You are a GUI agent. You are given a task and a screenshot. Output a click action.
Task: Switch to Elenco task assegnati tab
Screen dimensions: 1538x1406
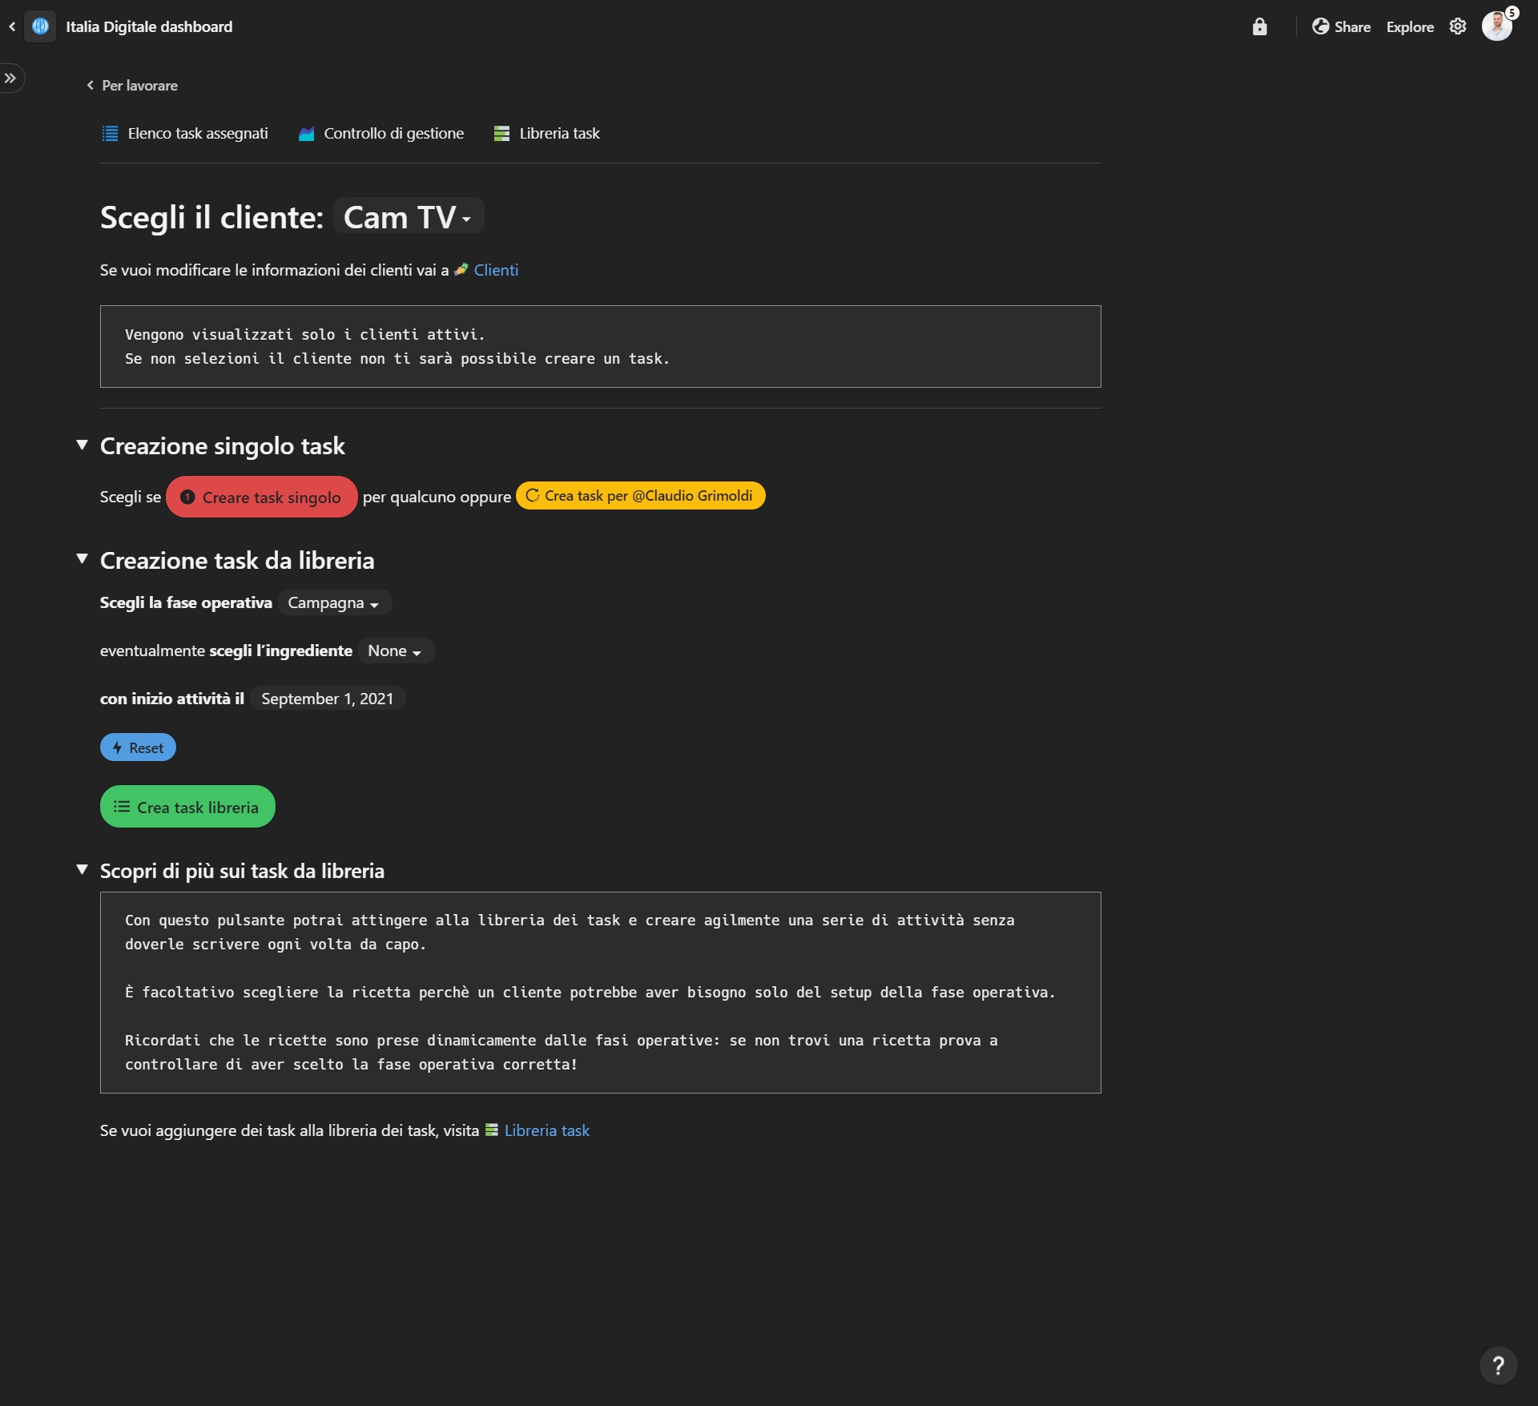tap(185, 134)
